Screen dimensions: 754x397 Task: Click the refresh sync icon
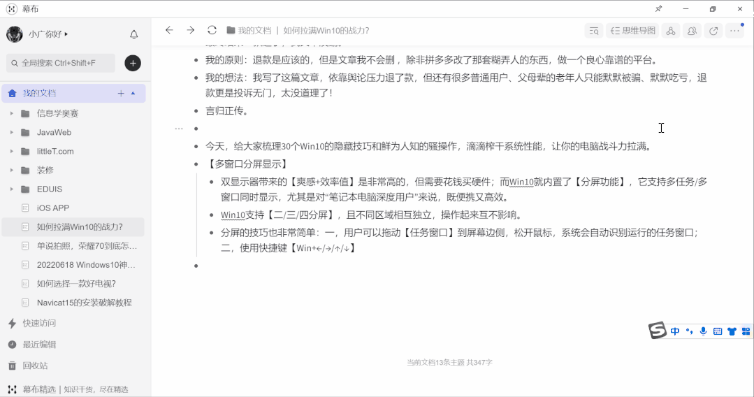pos(212,30)
